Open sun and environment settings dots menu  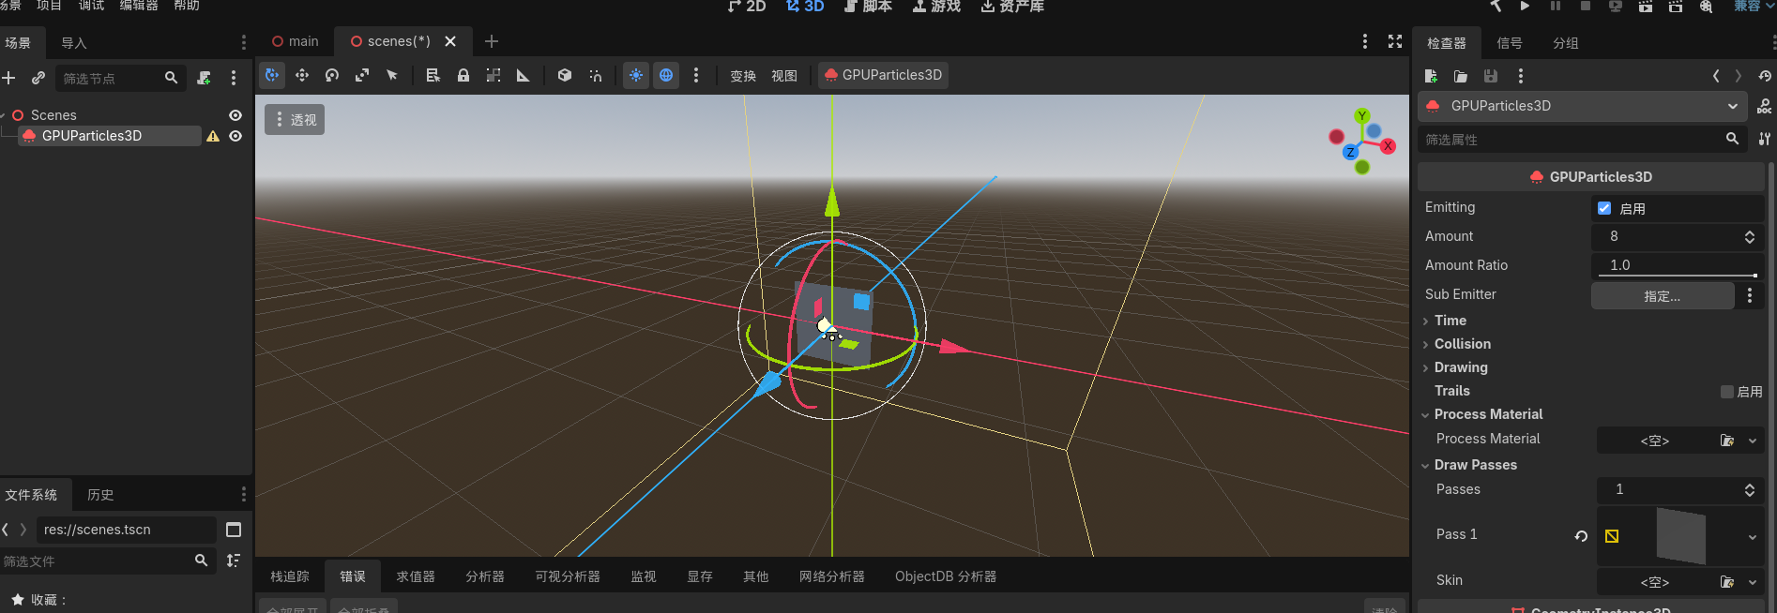pos(696,75)
